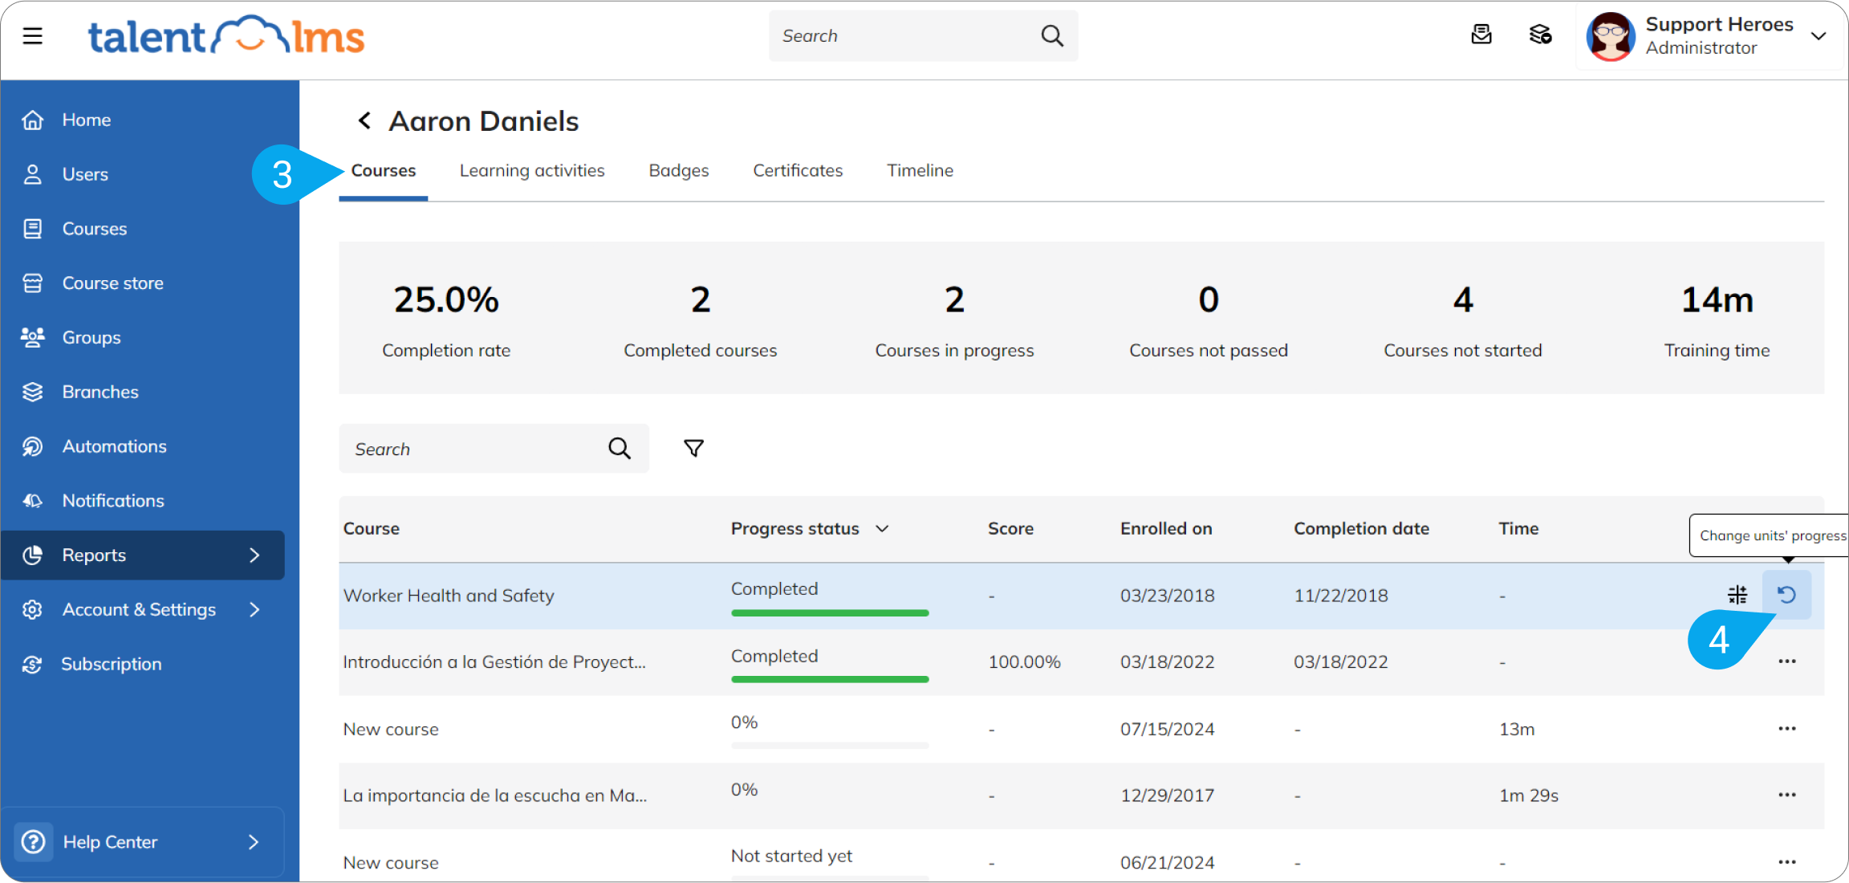
Task: Open options menu for New course 07/15/2024
Action: pos(1787,729)
